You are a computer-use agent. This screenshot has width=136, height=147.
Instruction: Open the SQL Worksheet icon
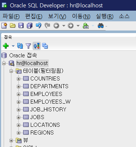pos(86,26)
